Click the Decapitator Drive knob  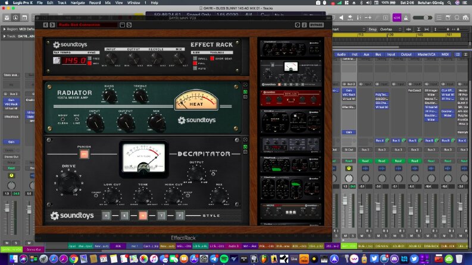69,182
